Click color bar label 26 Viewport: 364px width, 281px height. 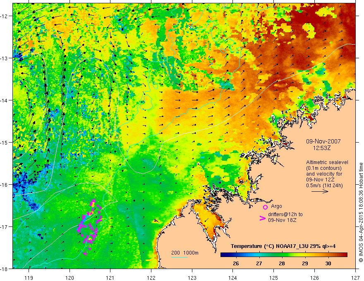click(236, 263)
